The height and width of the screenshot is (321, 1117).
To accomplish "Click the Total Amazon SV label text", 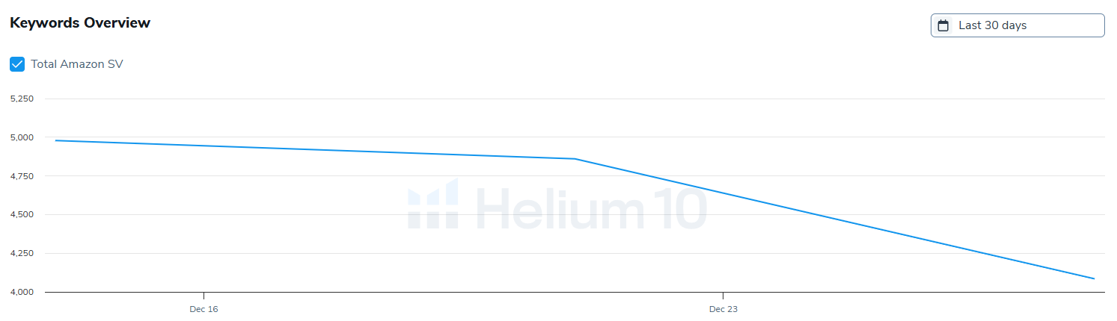I will 76,64.
